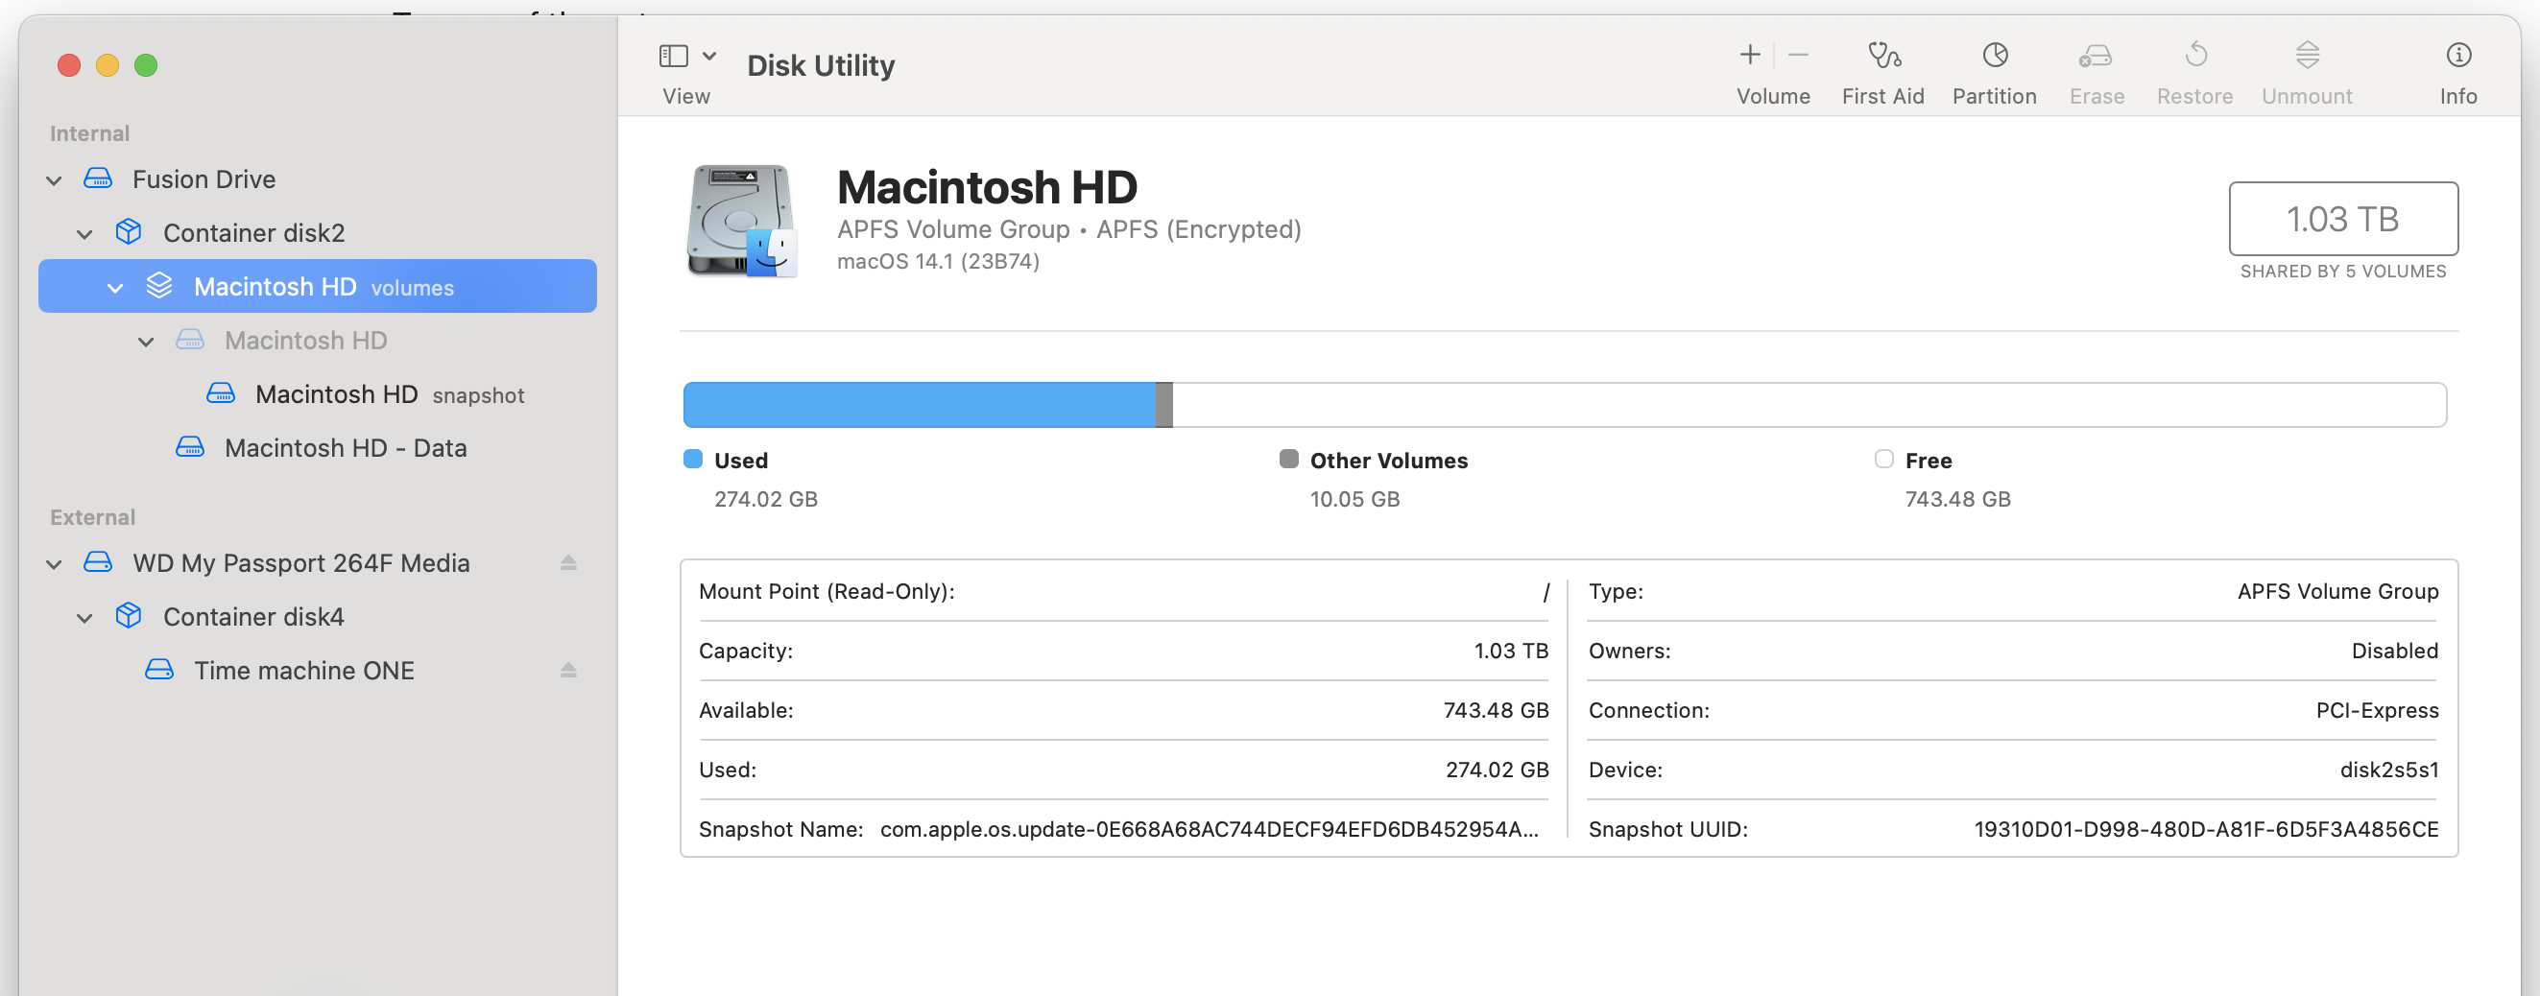
Task: Click the Restore arrow icon
Action: pos(2194,54)
